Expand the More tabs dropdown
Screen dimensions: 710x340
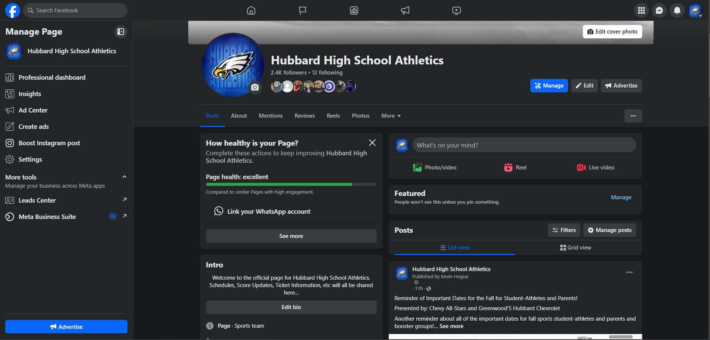point(391,116)
